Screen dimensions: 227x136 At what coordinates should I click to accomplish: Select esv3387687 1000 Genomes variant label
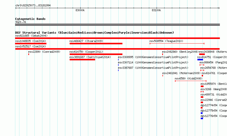click(x=153, y=68)
